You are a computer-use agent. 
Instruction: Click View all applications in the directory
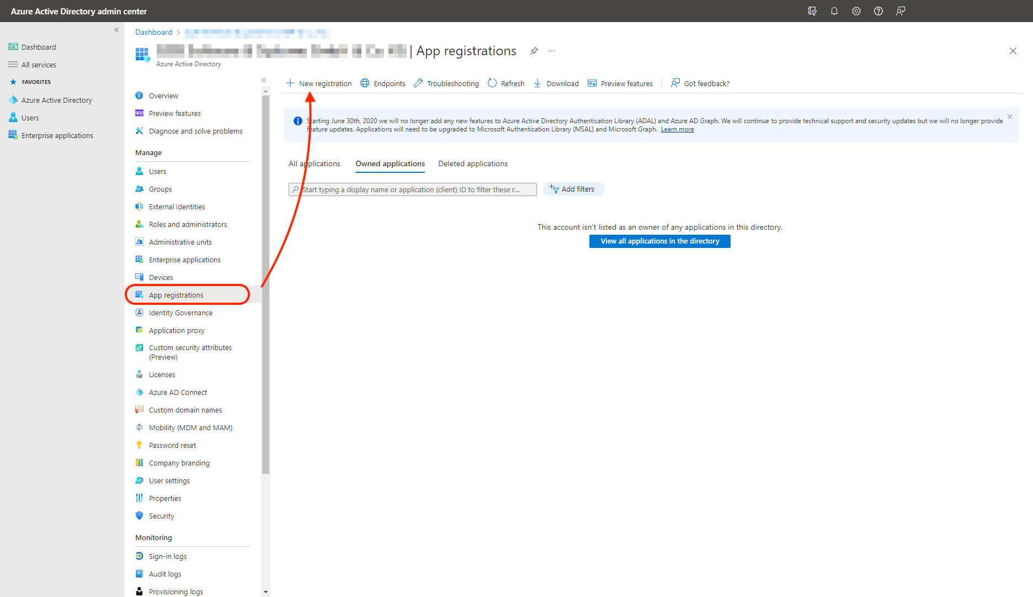tap(660, 241)
